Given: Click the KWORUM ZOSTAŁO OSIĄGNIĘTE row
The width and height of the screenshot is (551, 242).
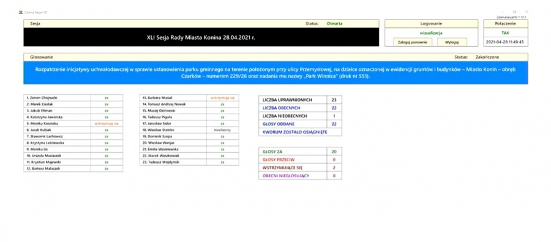Looking at the screenshot, I should coord(300,132).
